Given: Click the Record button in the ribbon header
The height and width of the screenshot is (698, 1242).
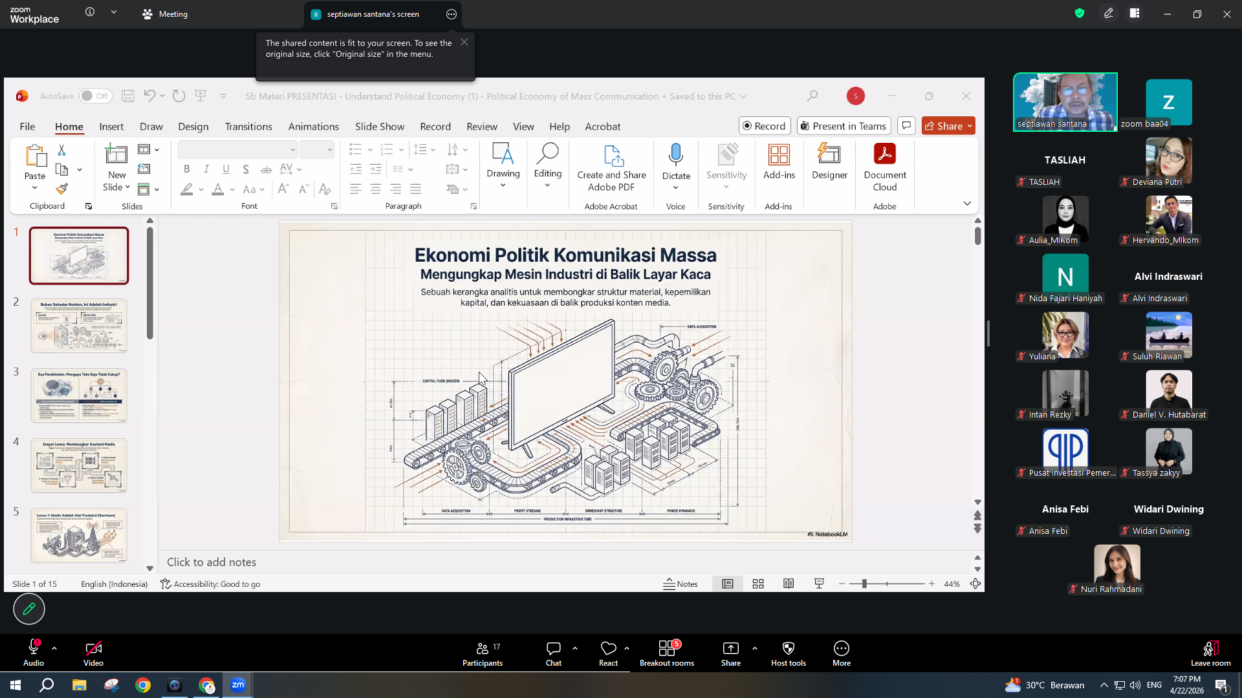Looking at the screenshot, I should (765, 126).
